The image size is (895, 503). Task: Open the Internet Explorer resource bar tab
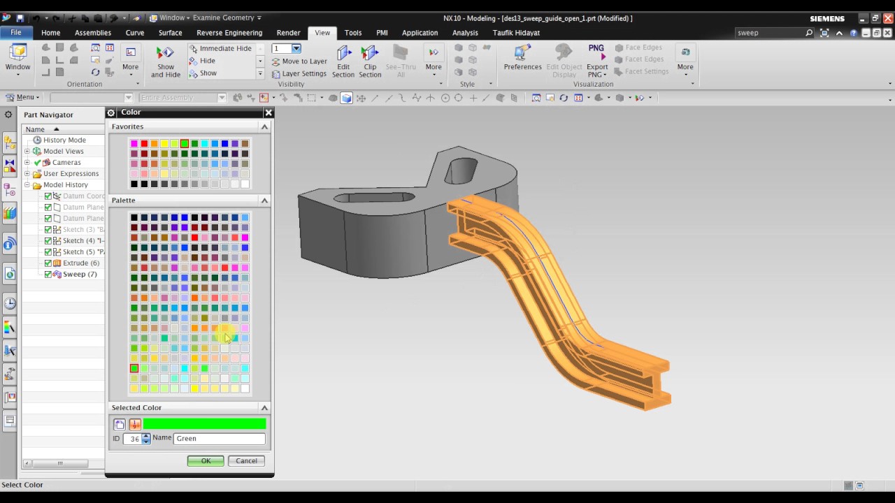point(10,274)
